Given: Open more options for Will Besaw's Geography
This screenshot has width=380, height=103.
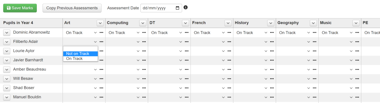Looking at the screenshot, I should pos(314,79).
